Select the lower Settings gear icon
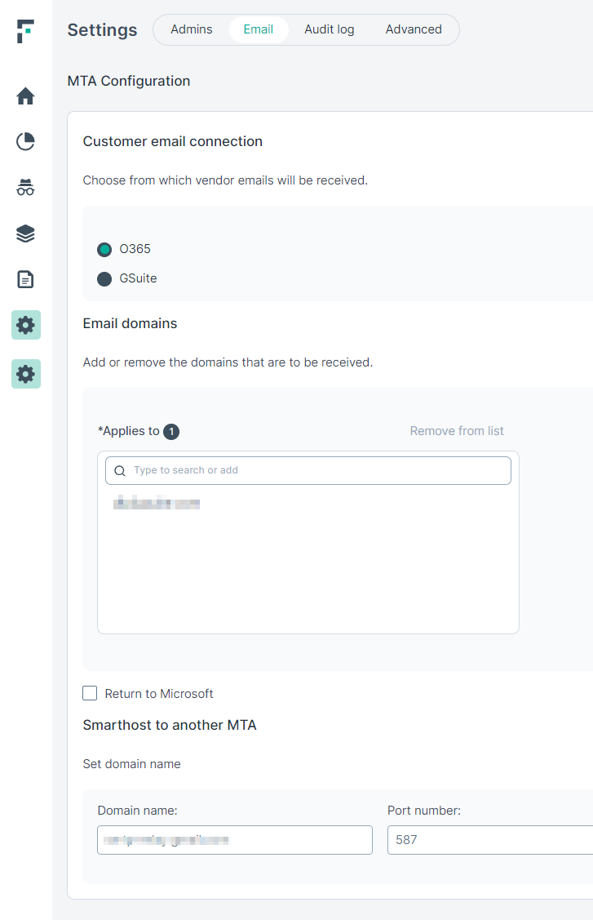The width and height of the screenshot is (593, 920). [x=25, y=373]
